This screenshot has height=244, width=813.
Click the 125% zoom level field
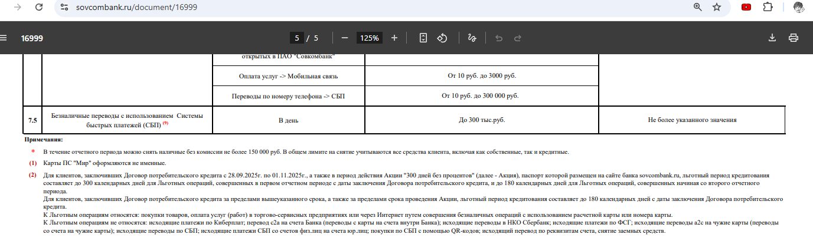(370, 38)
